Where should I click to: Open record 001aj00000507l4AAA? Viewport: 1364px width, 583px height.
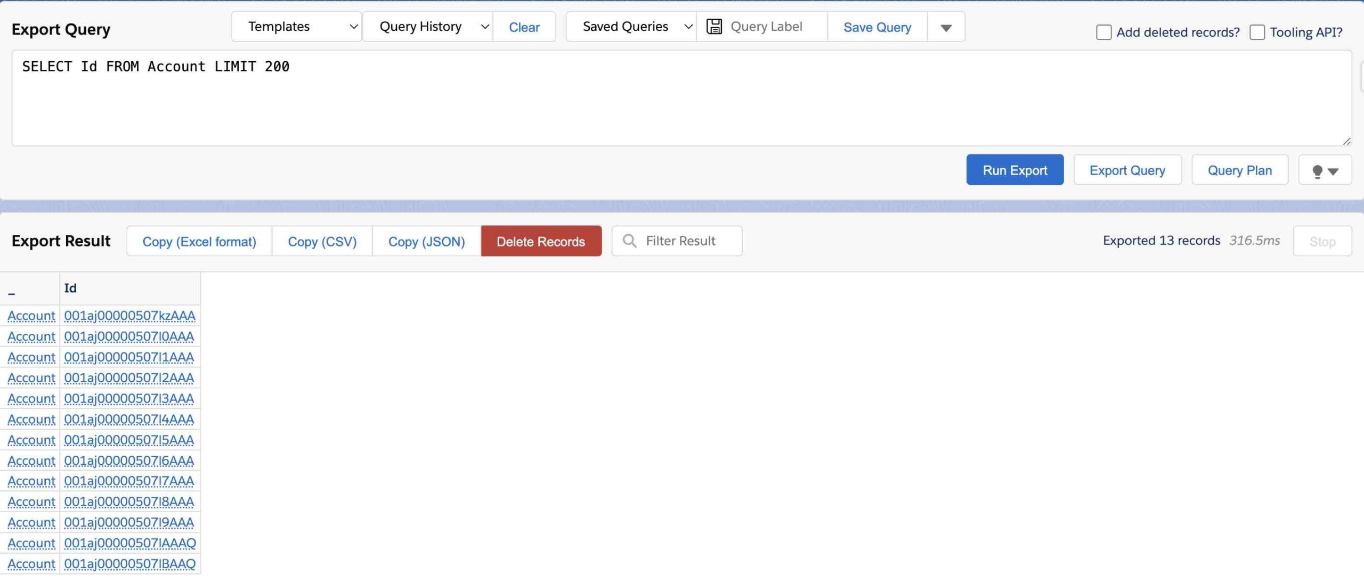tap(129, 420)
